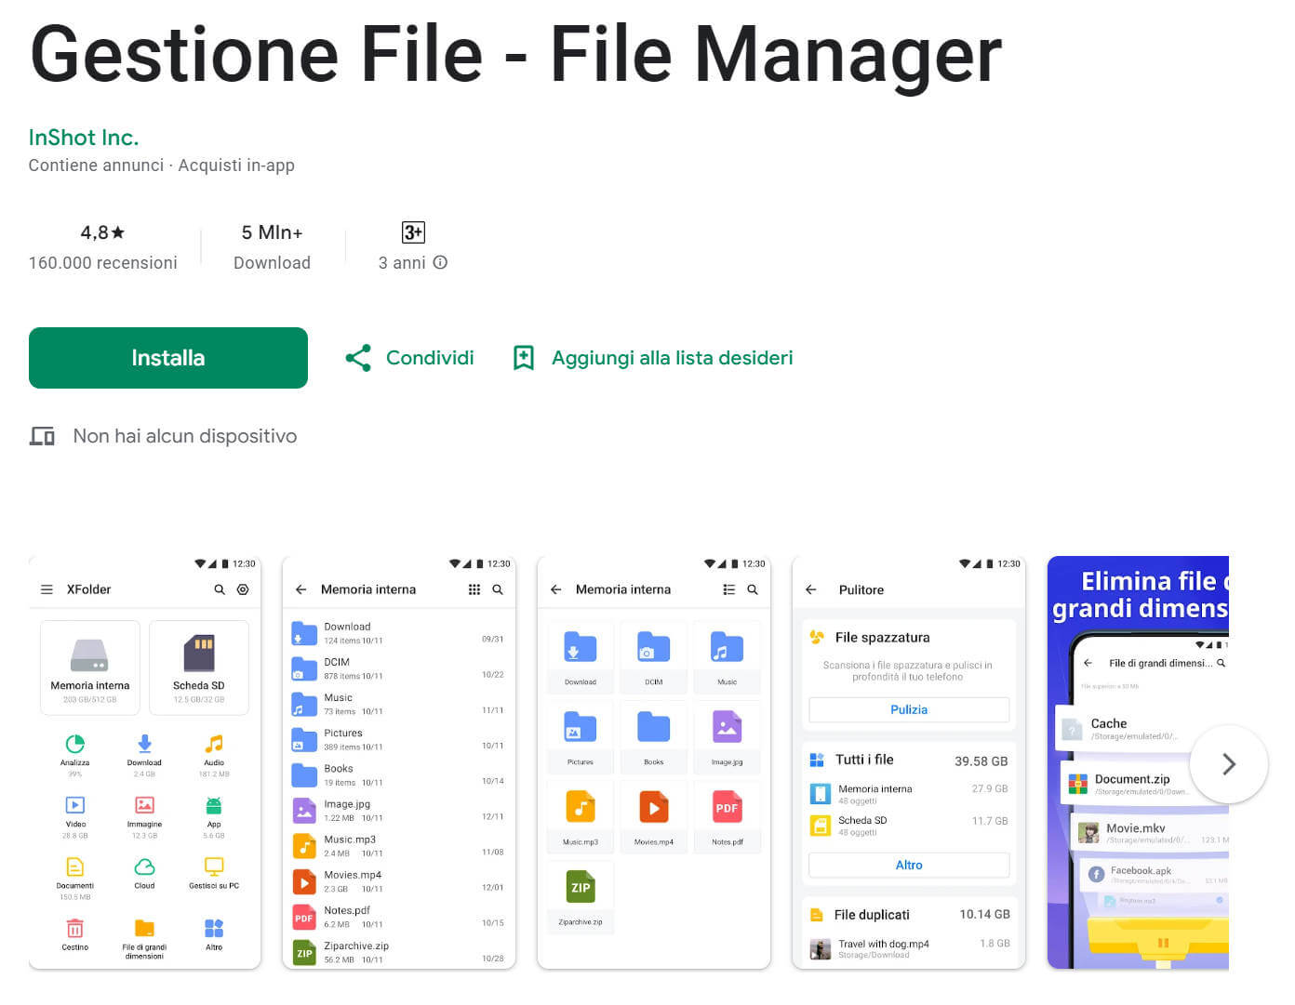Viewport: 1295px width, 1005px height.
Task: Tap the Condividi share icon
Action: [358, 357]
